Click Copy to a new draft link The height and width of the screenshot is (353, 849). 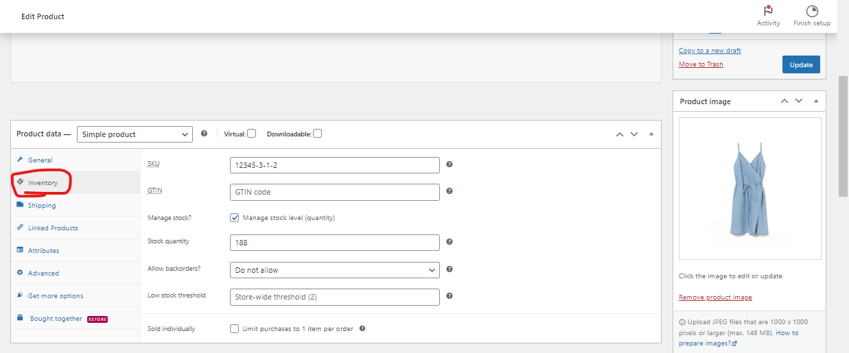click(x=710, y=51)
